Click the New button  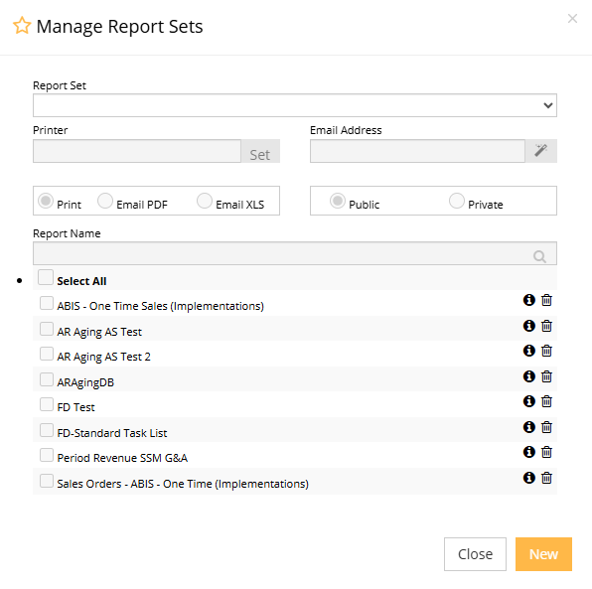(543, 554)
